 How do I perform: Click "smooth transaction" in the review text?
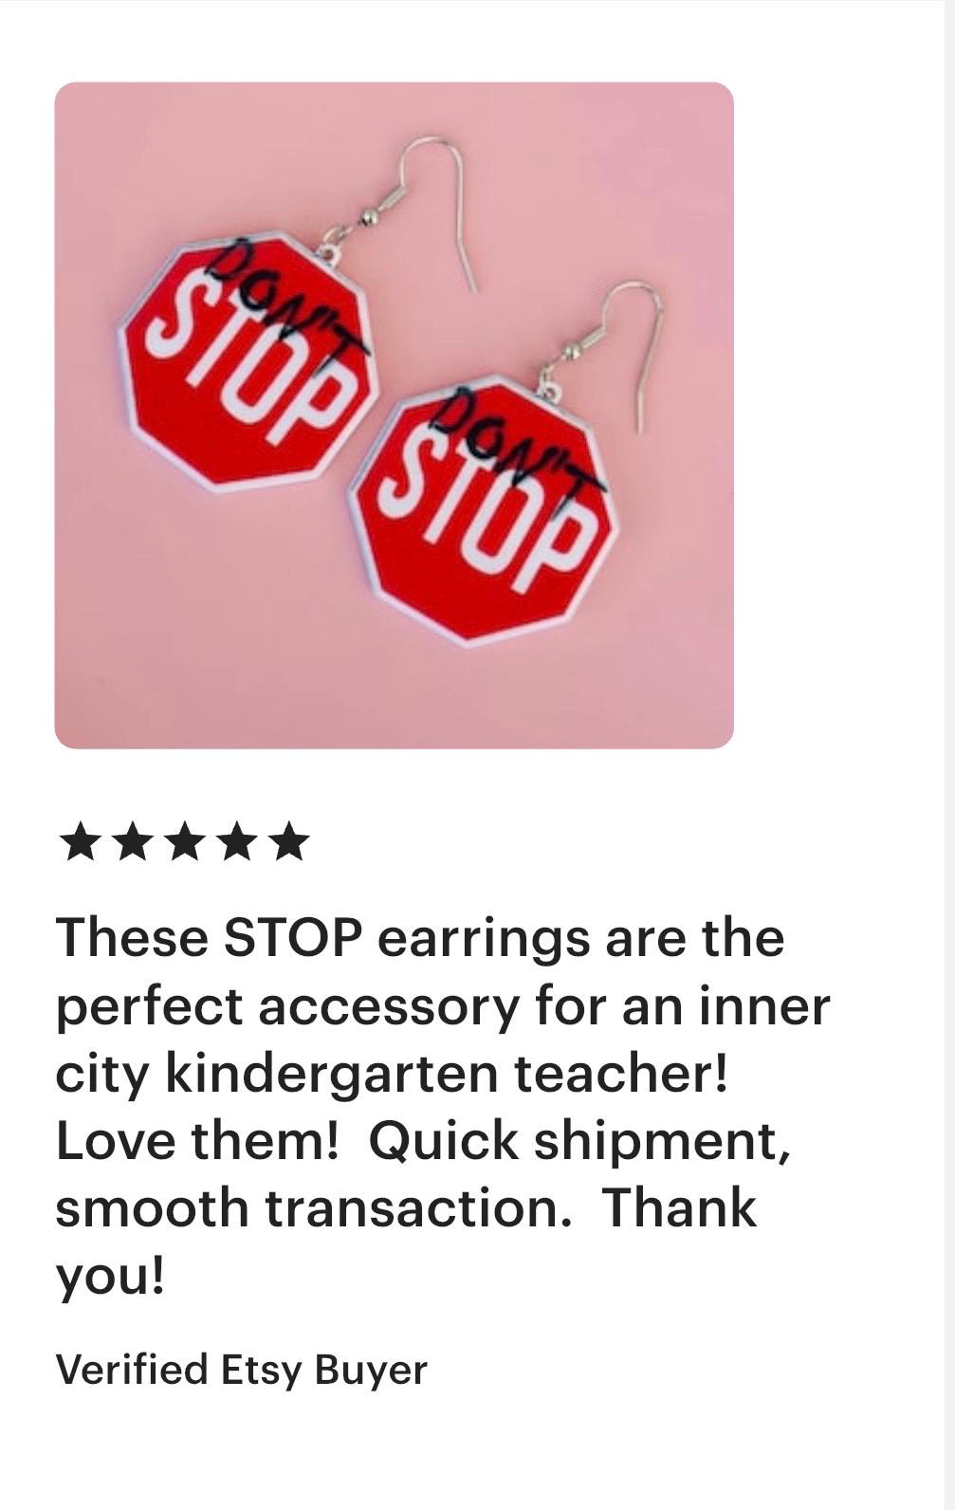tap(313, 1208)
